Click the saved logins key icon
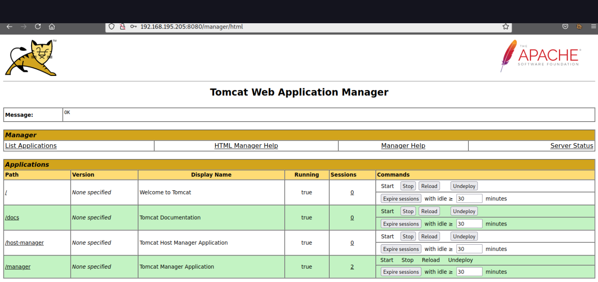This screenshot has height=282, width=598. point(133,26)
